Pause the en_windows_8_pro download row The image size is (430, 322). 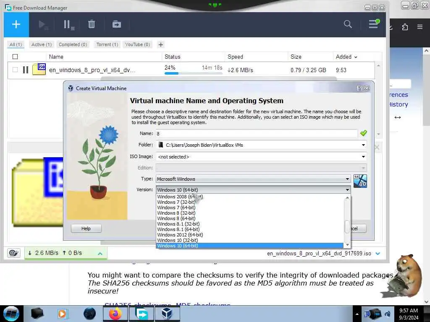coord(26,70)
